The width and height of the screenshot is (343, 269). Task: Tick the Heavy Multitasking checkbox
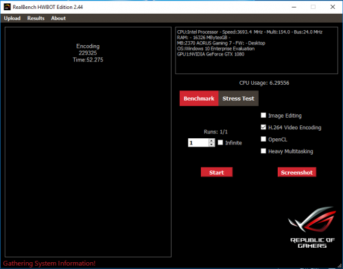point(263,151)
